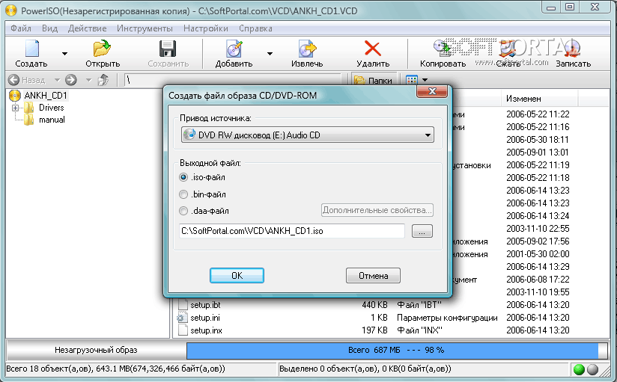Click the Открыть (Open) toolbar icon
The height and width of the screenshot is (382, 617).
(103, 49)
